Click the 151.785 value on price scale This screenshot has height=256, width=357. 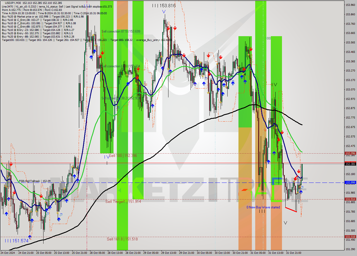coord(350,211)
